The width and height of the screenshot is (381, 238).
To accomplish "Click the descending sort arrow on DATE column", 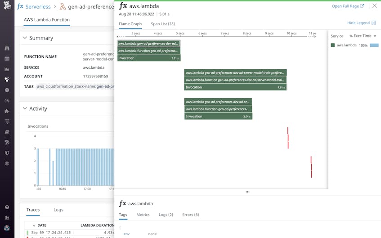I will pyautogui.click(x=34, y=225).
